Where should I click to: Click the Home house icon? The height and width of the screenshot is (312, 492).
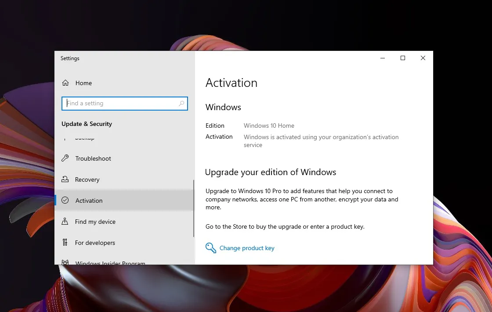65,83
